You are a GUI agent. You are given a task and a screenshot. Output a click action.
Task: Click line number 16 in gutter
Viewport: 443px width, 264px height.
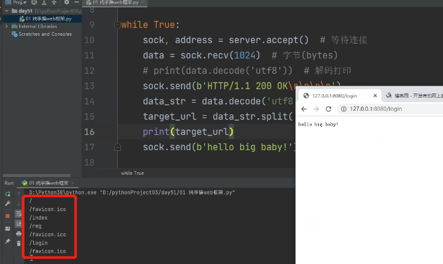(89, 132)
